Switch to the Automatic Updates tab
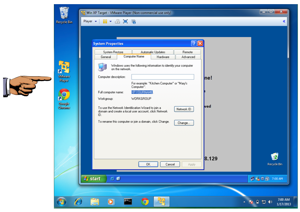The image size is (300, 212). click(153, 52)
